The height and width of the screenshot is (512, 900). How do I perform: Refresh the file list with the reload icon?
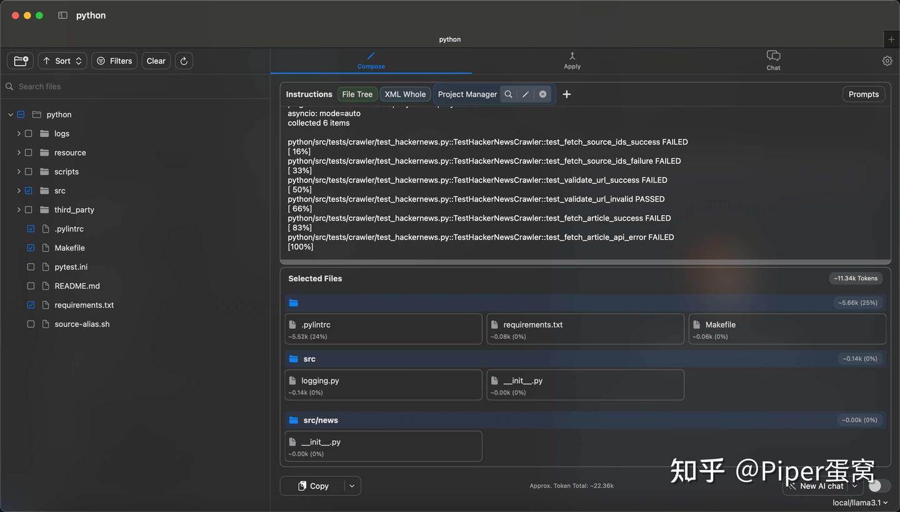183,61
